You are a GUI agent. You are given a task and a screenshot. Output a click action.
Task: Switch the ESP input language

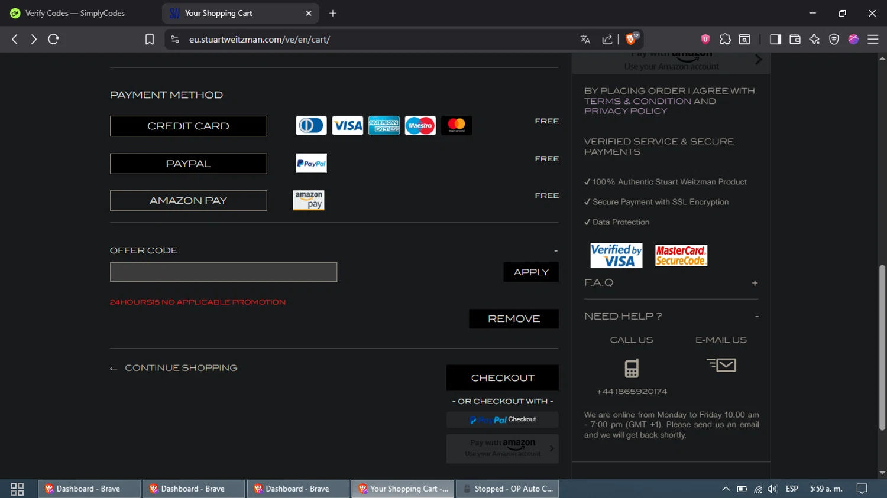(792, 489)
